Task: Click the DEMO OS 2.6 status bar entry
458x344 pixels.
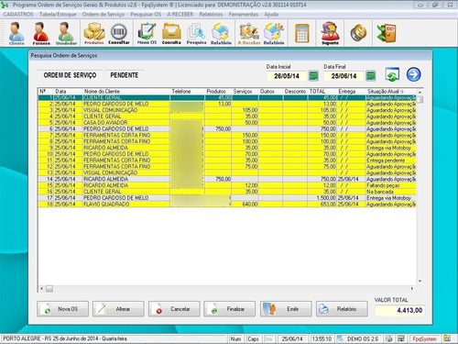Action: [363, 338]
